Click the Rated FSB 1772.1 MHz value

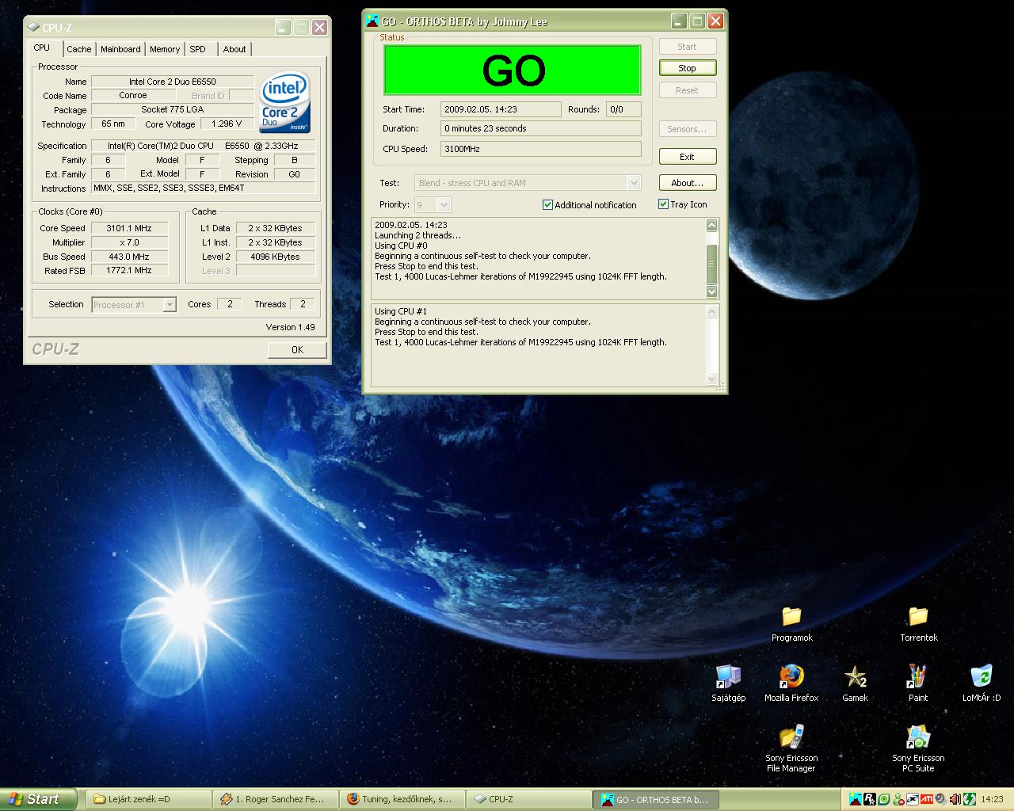pos(129,271)
